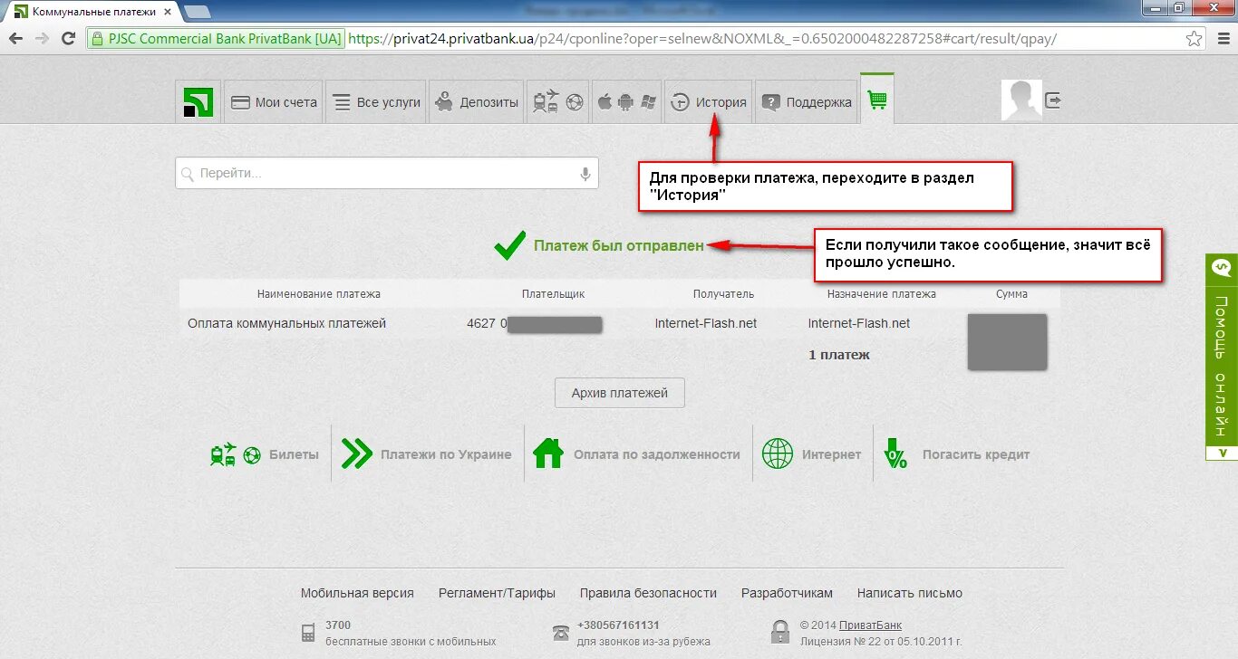The width and height of the screenshot is (1238, 659).
Task: Open the user profile avatar picture
Action: [x=1021, y=100]
